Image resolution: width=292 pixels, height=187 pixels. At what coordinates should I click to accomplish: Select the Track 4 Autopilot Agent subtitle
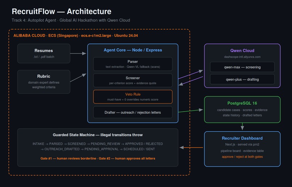pyautogui.click(x=71, y=20)
